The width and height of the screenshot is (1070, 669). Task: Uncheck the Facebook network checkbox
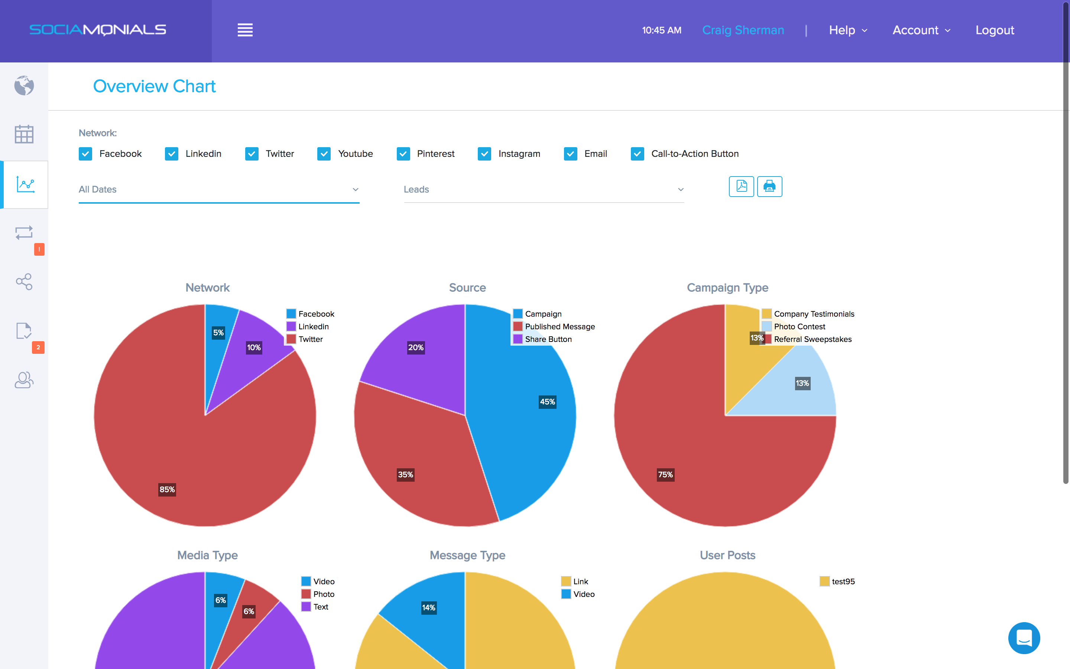coord(85,153)
